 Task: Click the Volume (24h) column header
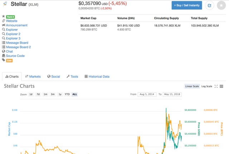point(126,18)
